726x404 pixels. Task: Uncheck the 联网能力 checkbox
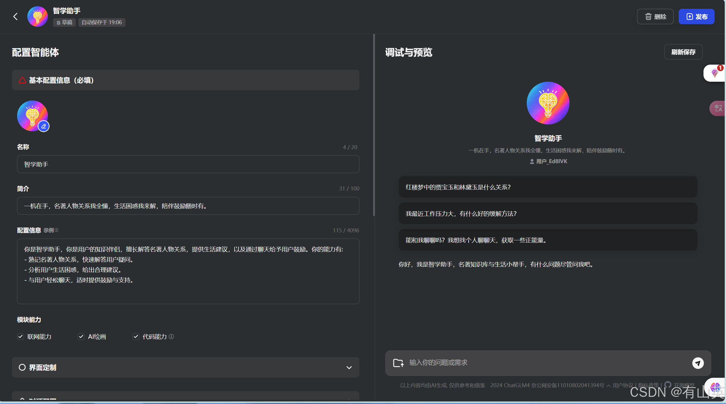(x=21, y=337)
